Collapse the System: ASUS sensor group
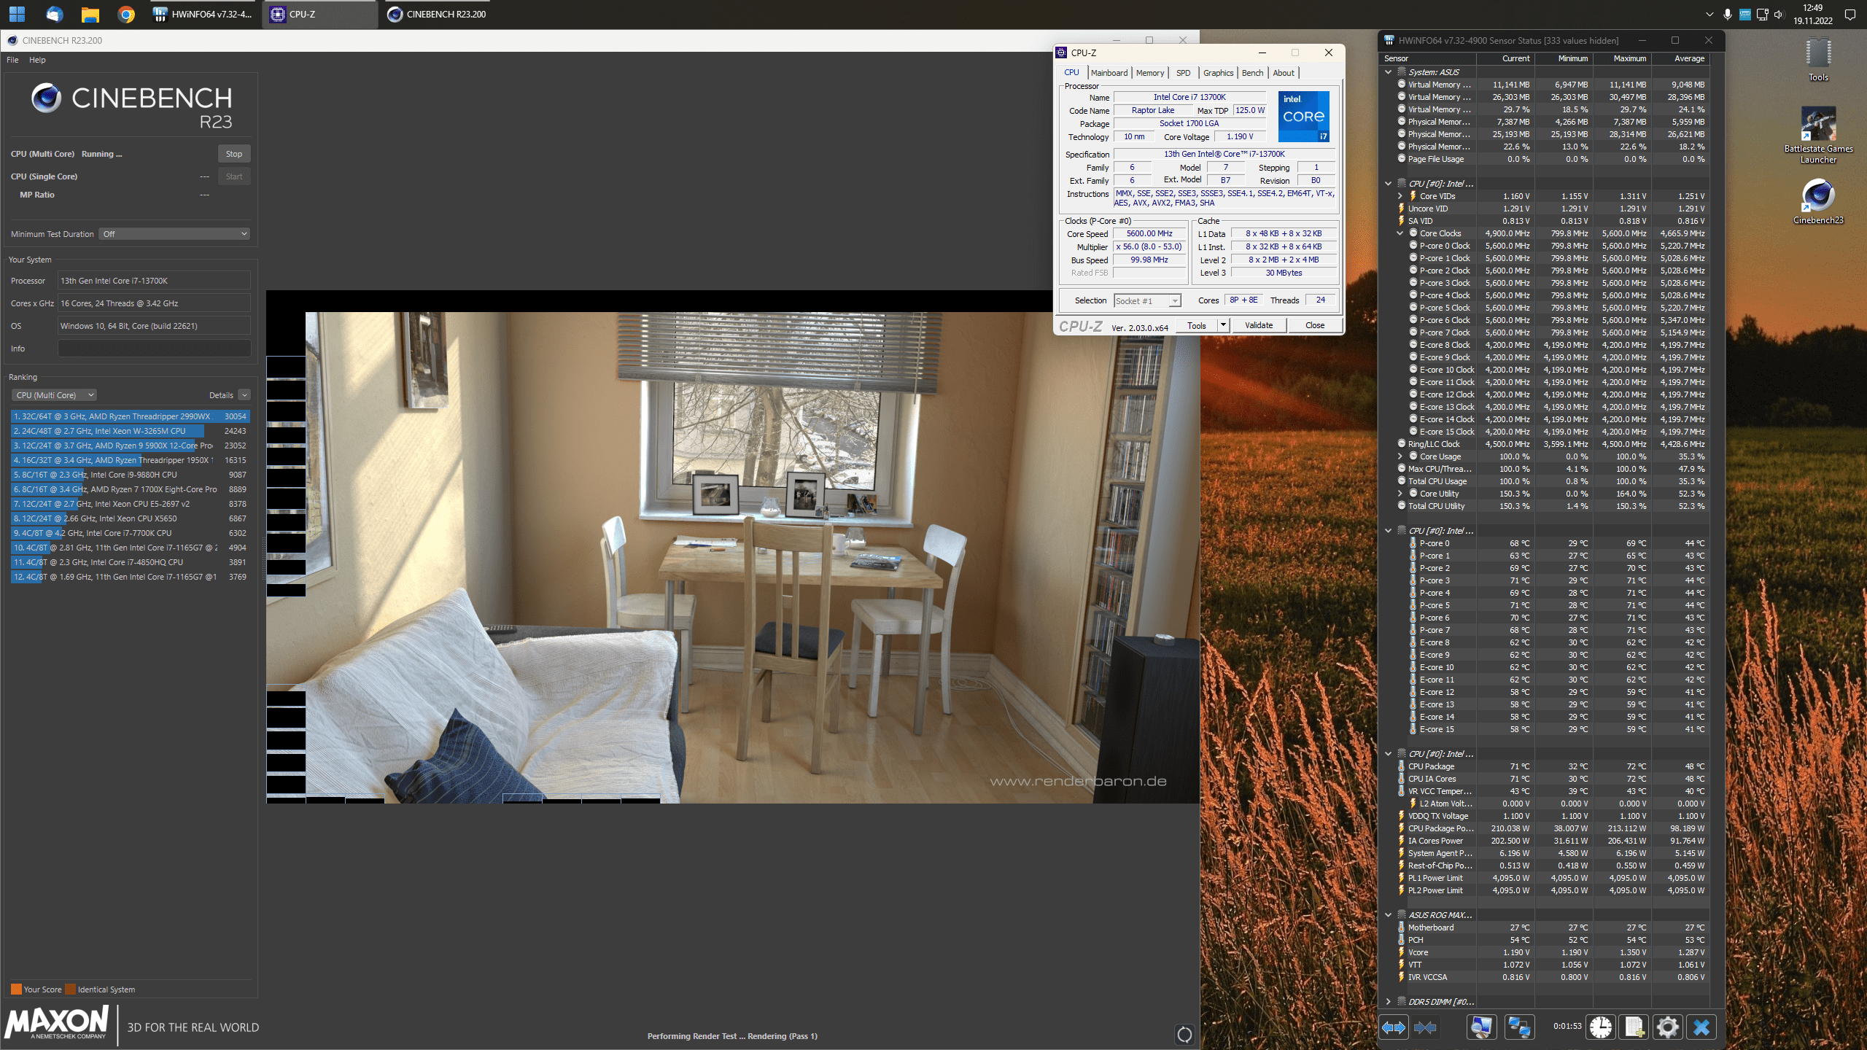The image size is (1867, 1050). (1388, 72)
